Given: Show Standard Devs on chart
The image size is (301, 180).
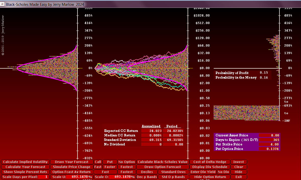Looking at the screenshot, I should pyautogui.click(x=173, y=172).
